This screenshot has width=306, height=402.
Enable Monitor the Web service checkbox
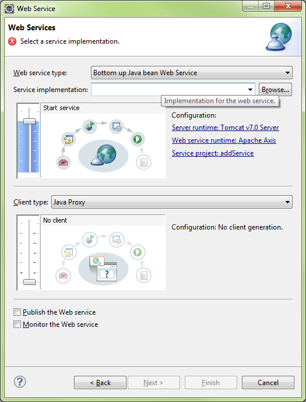point(17,325)
